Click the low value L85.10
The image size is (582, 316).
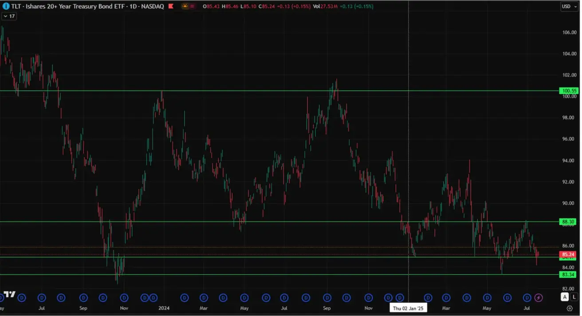(x=249, y=7)
